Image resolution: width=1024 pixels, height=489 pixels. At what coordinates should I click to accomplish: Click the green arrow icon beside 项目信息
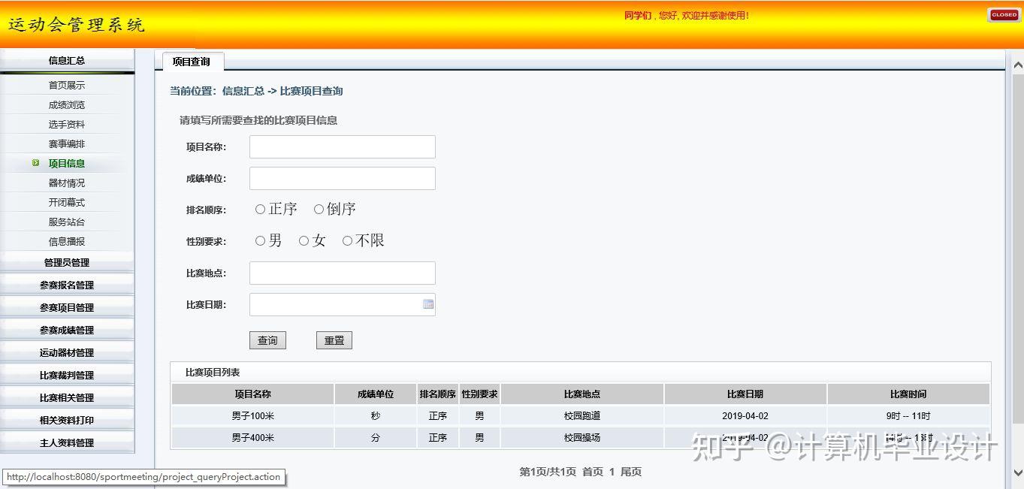34,163
